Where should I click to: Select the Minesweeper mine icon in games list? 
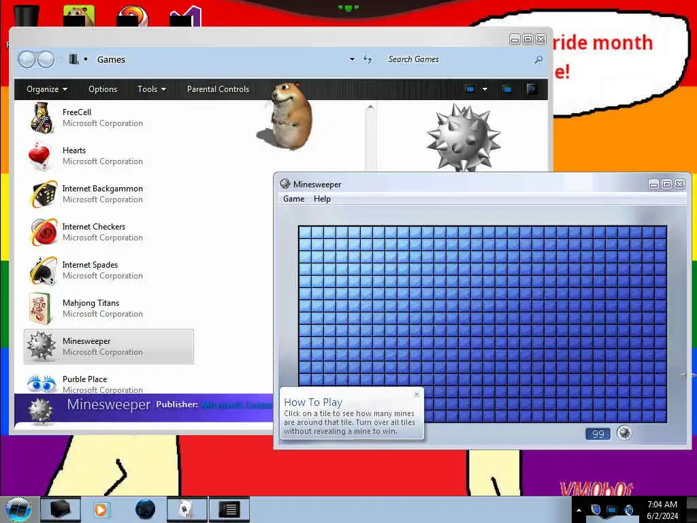tap(41, 346)
